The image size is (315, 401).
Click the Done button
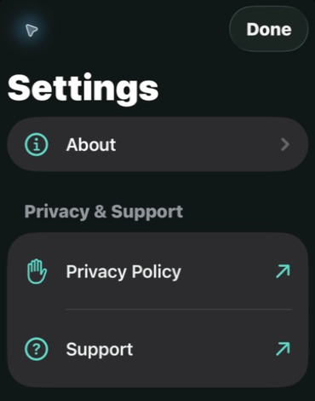[x=268, y=29]
